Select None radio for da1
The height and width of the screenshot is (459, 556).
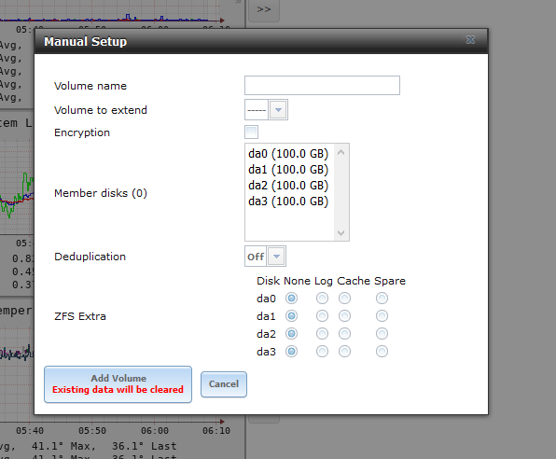pos(291,315)
